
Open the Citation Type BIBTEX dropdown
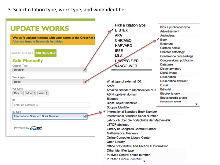(x=50, y=70)
